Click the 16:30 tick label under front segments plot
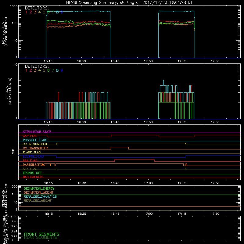This screenshot has height=244, width=244. click(x=81, y=61)
